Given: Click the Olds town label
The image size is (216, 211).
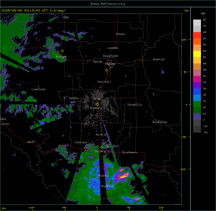Looking at the screenshot, I should (97, 99).
